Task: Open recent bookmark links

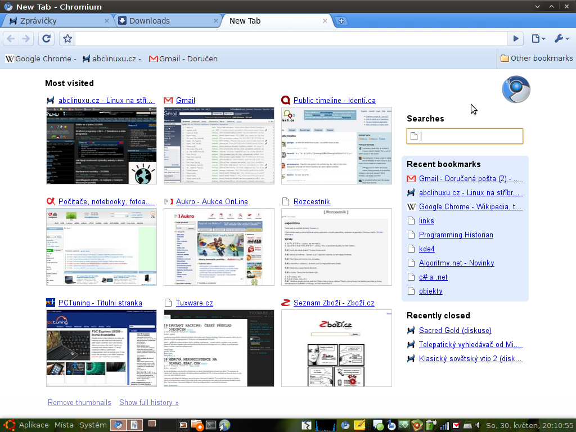Action: [x=426, y=220]
